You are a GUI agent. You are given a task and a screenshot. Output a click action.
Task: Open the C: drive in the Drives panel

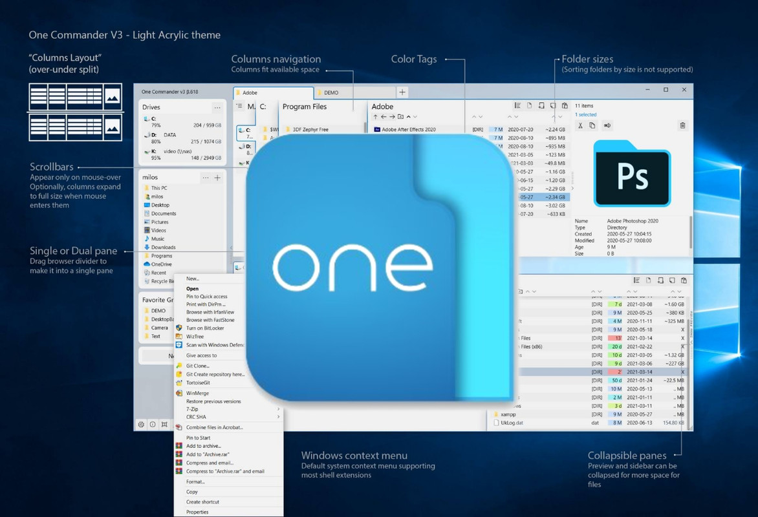point(182,121)
